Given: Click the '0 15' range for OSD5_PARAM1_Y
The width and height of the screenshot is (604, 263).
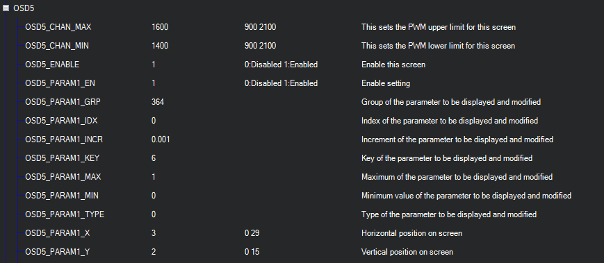Looking at the screenshot, I should [x=252, y=252].
